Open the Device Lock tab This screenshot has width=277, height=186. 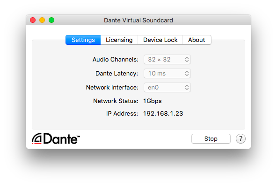[160, 40]
